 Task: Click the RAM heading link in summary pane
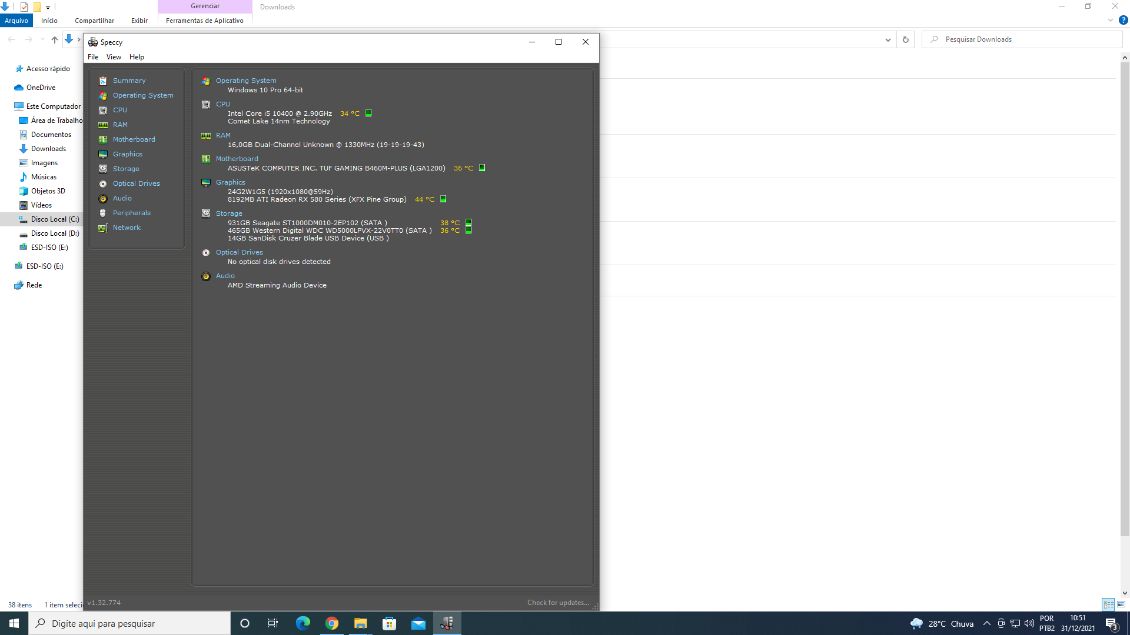pos(223,135)
